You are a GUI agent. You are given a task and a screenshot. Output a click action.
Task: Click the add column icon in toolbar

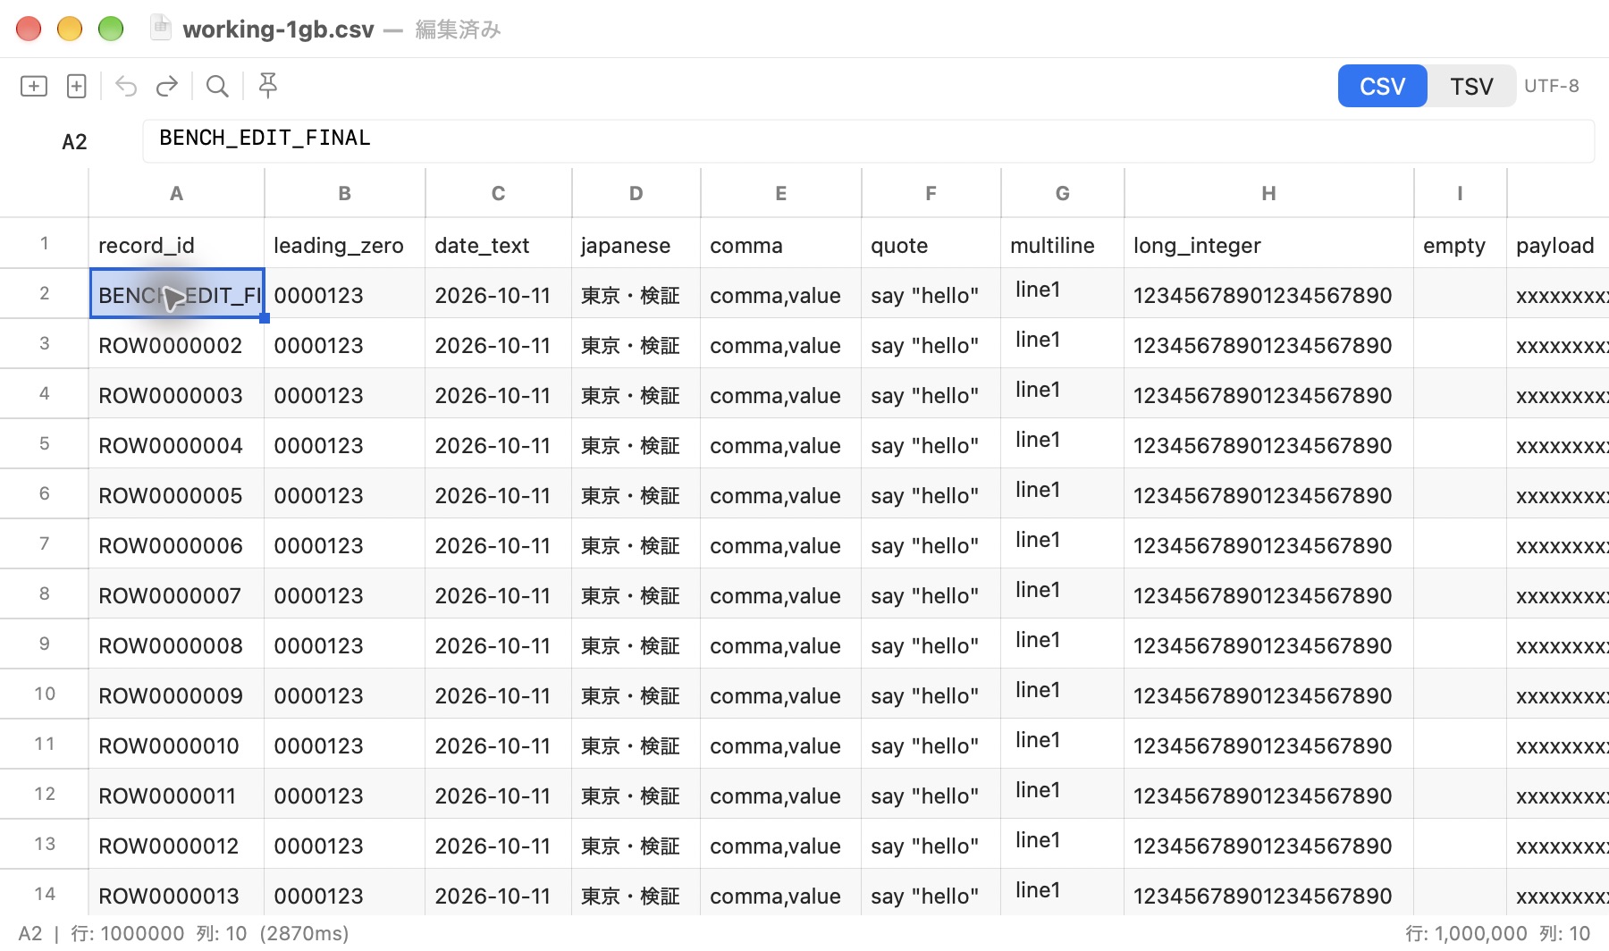coord(77,86)
